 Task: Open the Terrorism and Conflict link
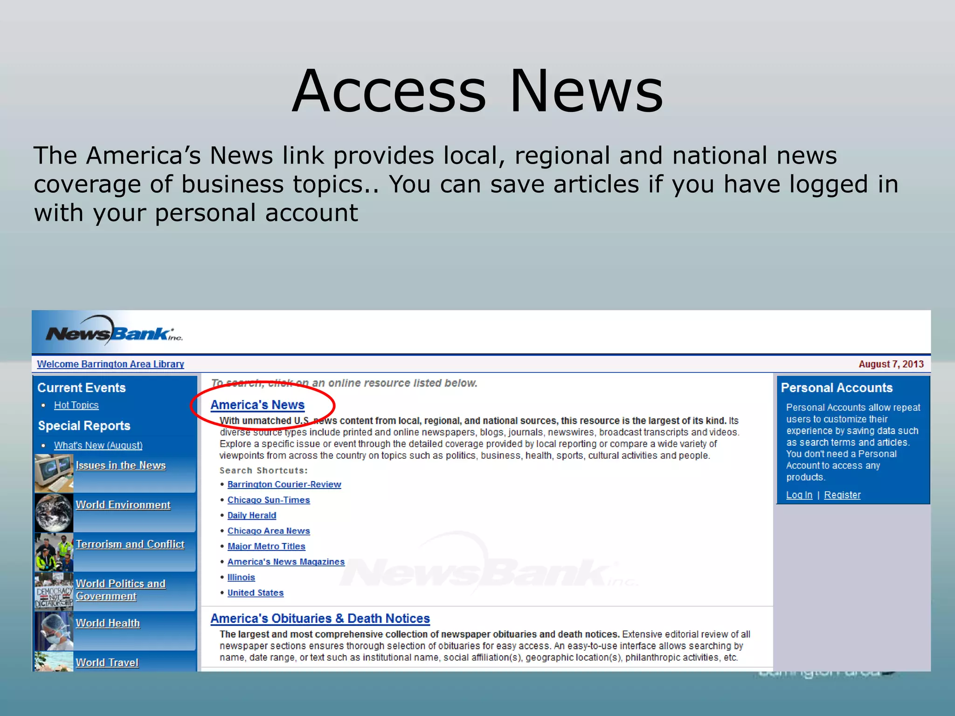[x=130, y=544]
